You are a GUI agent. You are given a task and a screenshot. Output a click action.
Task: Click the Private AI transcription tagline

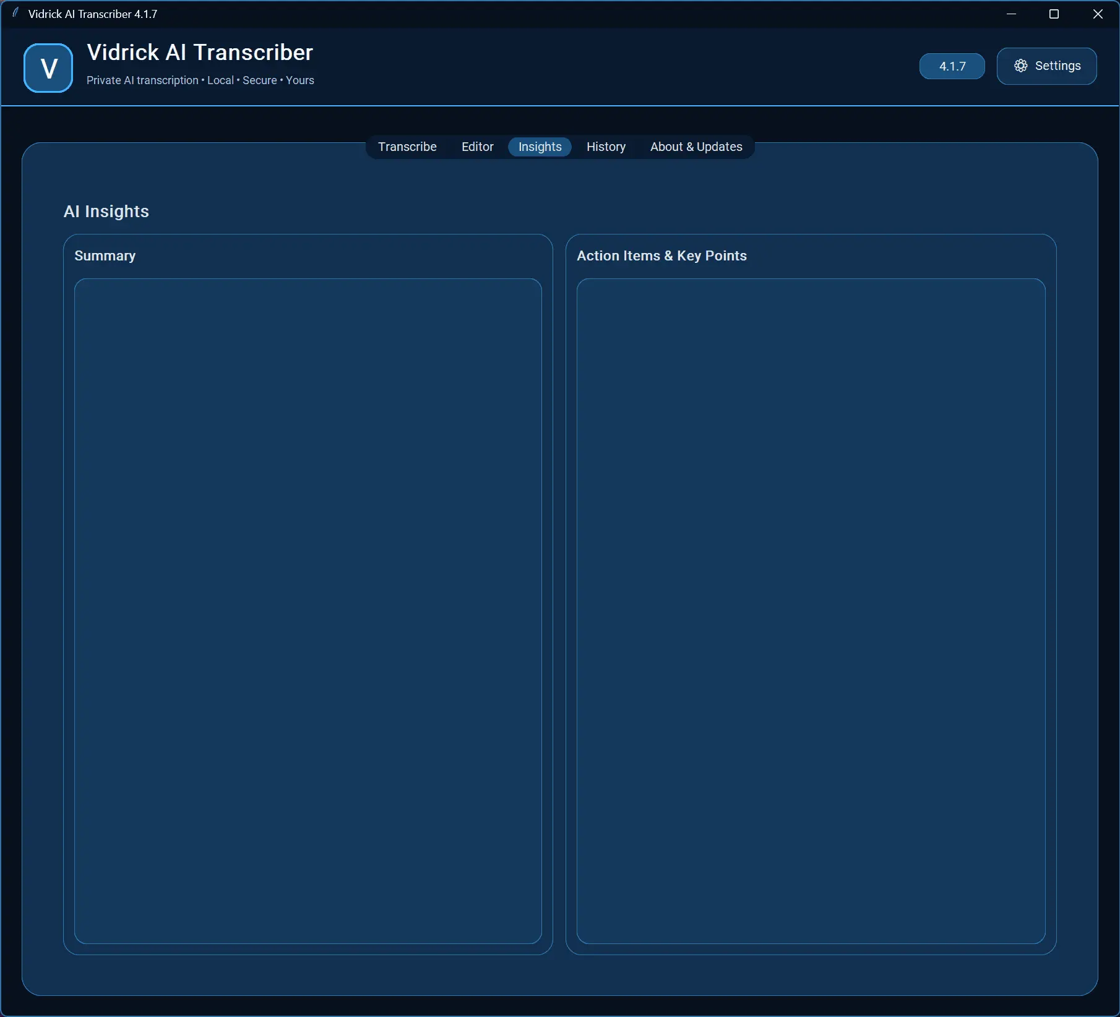200,80
